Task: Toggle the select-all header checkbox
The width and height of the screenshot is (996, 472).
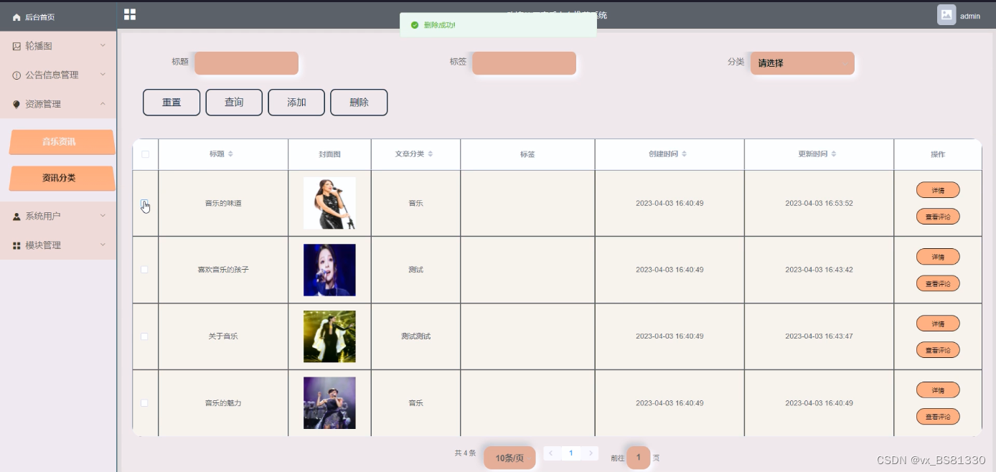Action: coord(145,154)
